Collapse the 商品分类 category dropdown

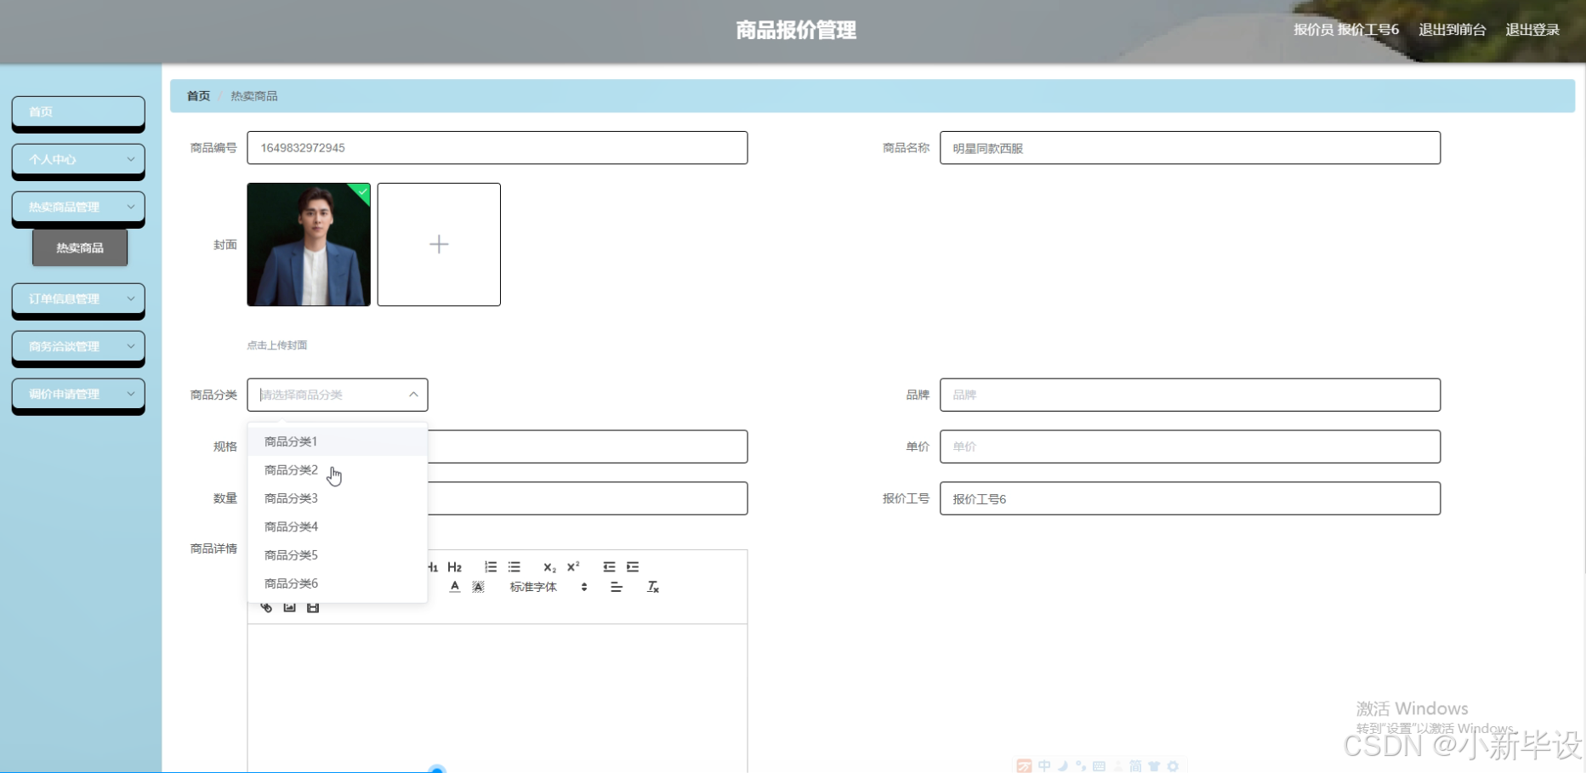413,394
